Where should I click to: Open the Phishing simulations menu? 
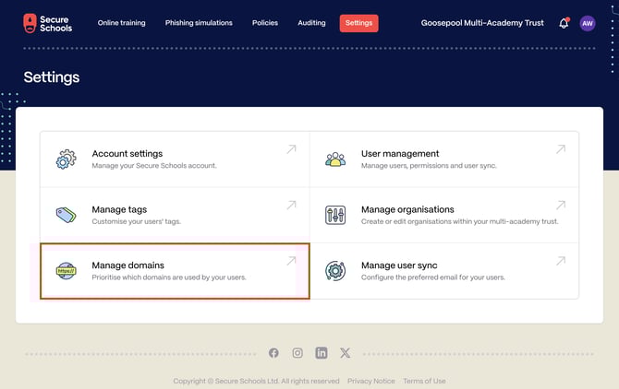pyautogui.click(x=199, y=23)
